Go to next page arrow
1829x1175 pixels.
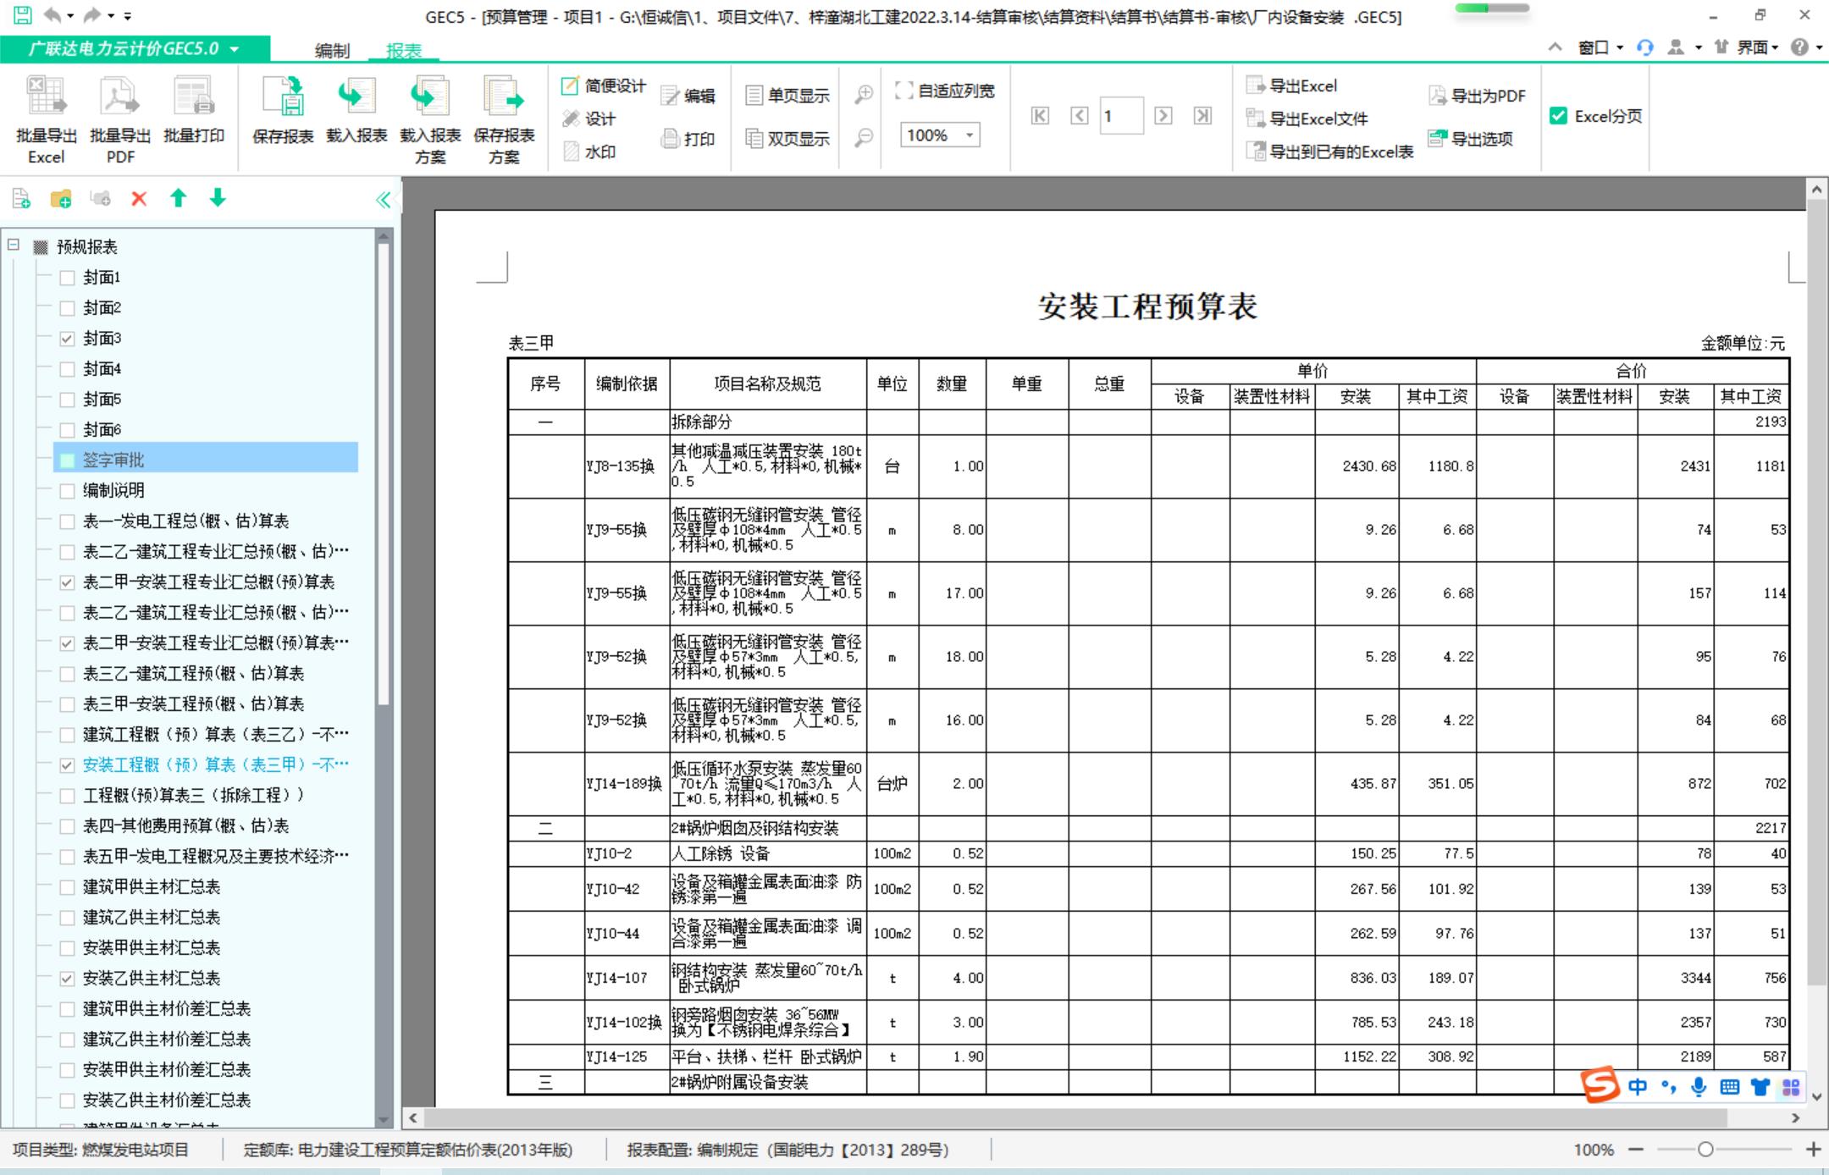coord(1163,116)
